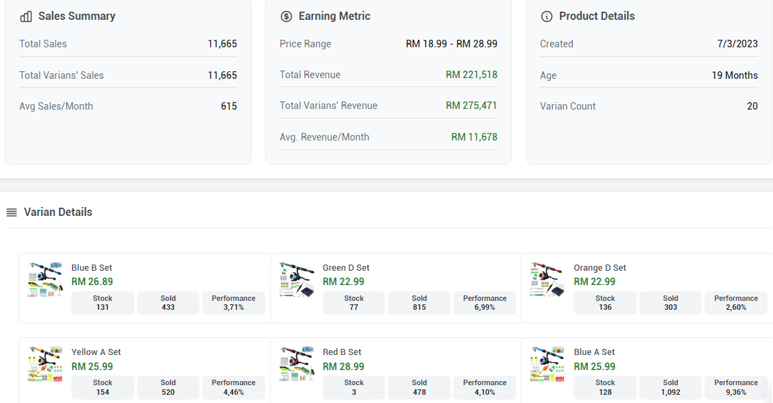Click the Blue B Set Stock box
The width and height of the screenshot is (773, 403).
[103, 303]
